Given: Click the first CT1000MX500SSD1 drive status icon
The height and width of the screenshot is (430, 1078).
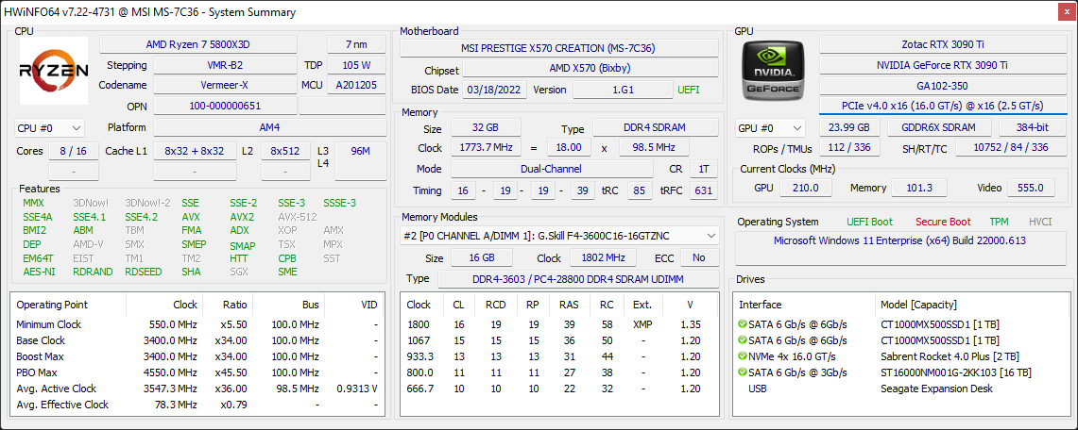Looking at the screenshot, I should click(x=743, y=324).
